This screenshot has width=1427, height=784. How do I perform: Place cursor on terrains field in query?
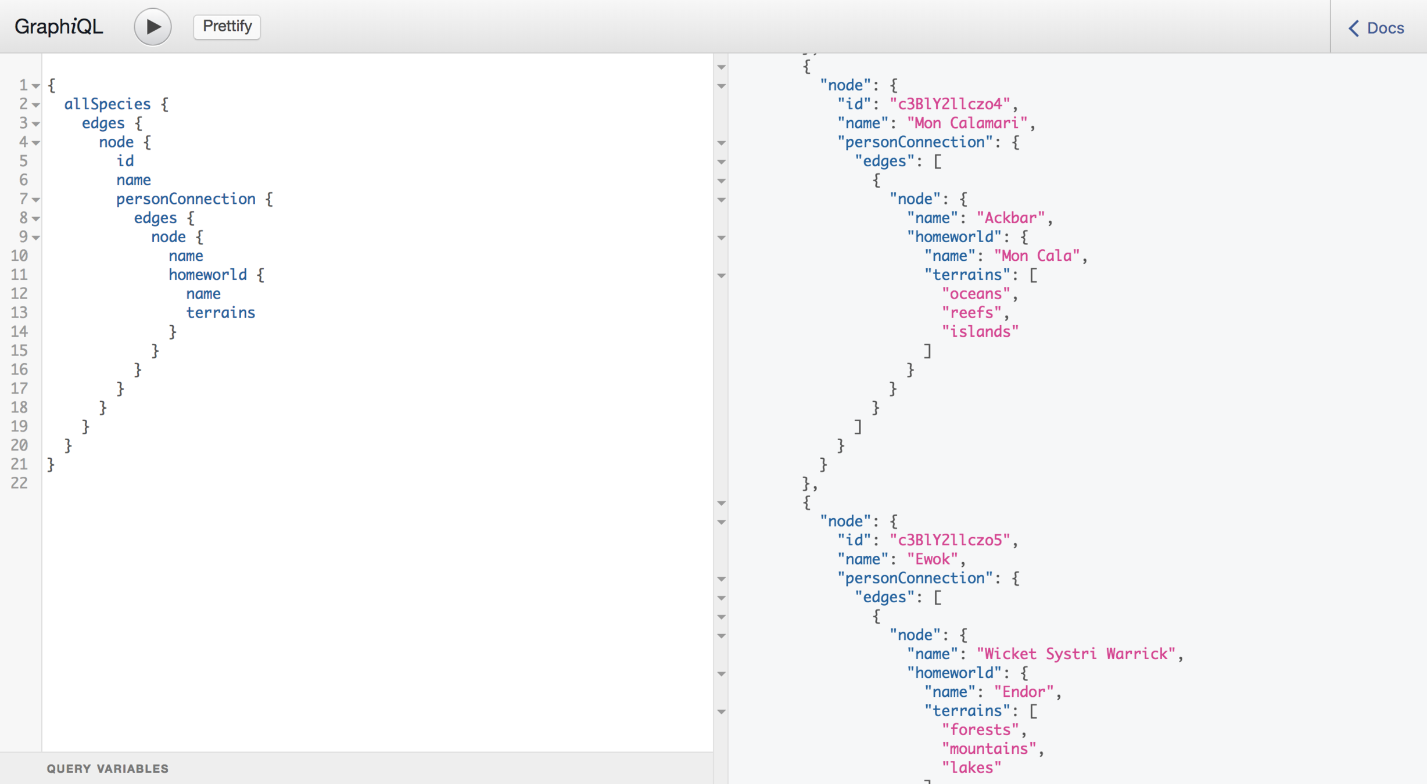coord(220,313)
